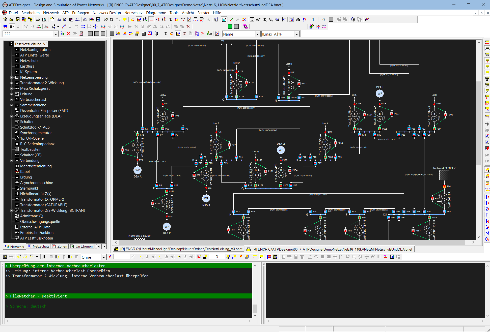Click the Print icon in toolbar

click(38, 19)
